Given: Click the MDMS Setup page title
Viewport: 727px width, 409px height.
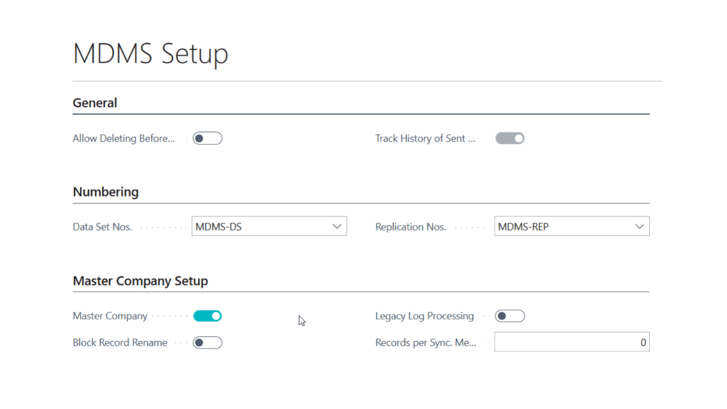Looking at the screenshot, I should 151,53.
